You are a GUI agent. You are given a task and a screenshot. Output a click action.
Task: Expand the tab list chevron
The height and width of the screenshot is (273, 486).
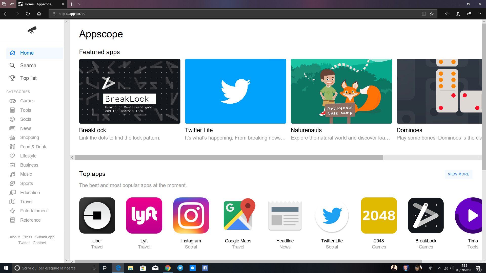pos(79,4)
